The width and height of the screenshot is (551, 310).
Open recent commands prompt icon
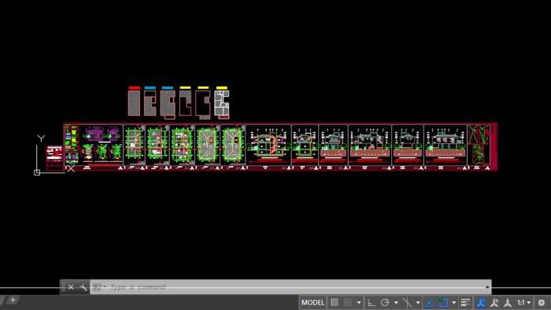(97, 287)
